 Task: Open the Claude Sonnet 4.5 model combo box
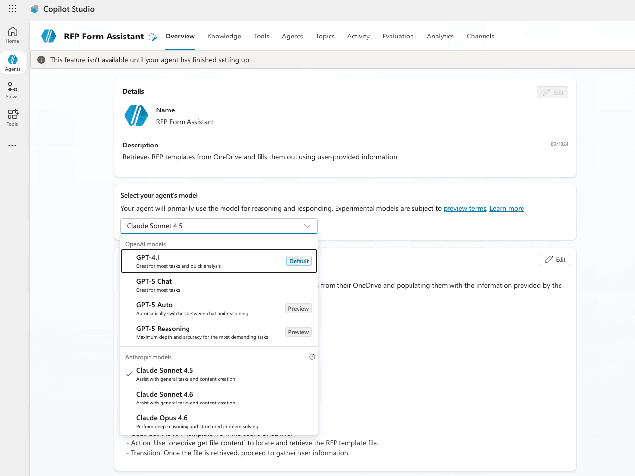pyautogui.click(x=219, y=226)
